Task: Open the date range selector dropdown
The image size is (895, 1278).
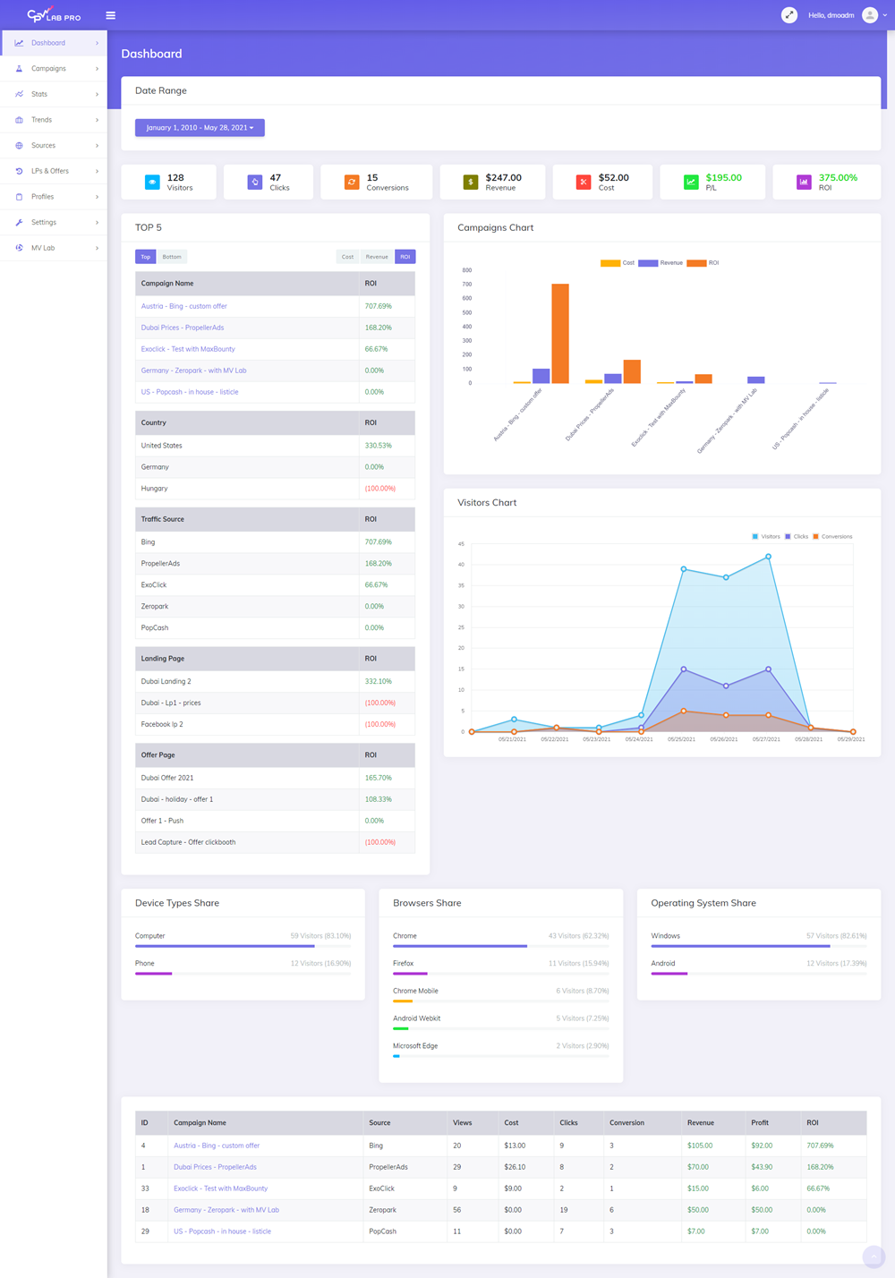Action: pyautogui.click(x=199, y=127)
